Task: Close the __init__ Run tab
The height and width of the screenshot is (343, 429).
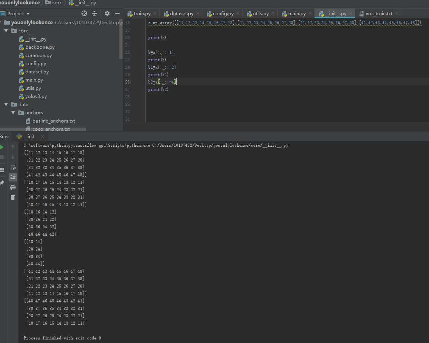Action: coord(43,137)
